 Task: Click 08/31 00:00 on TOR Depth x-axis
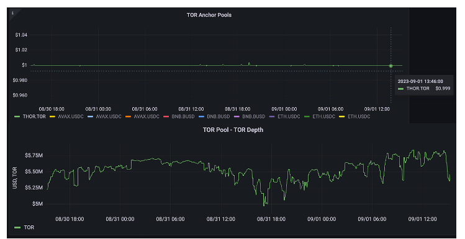pyautogui.click(x=120, y=219)
